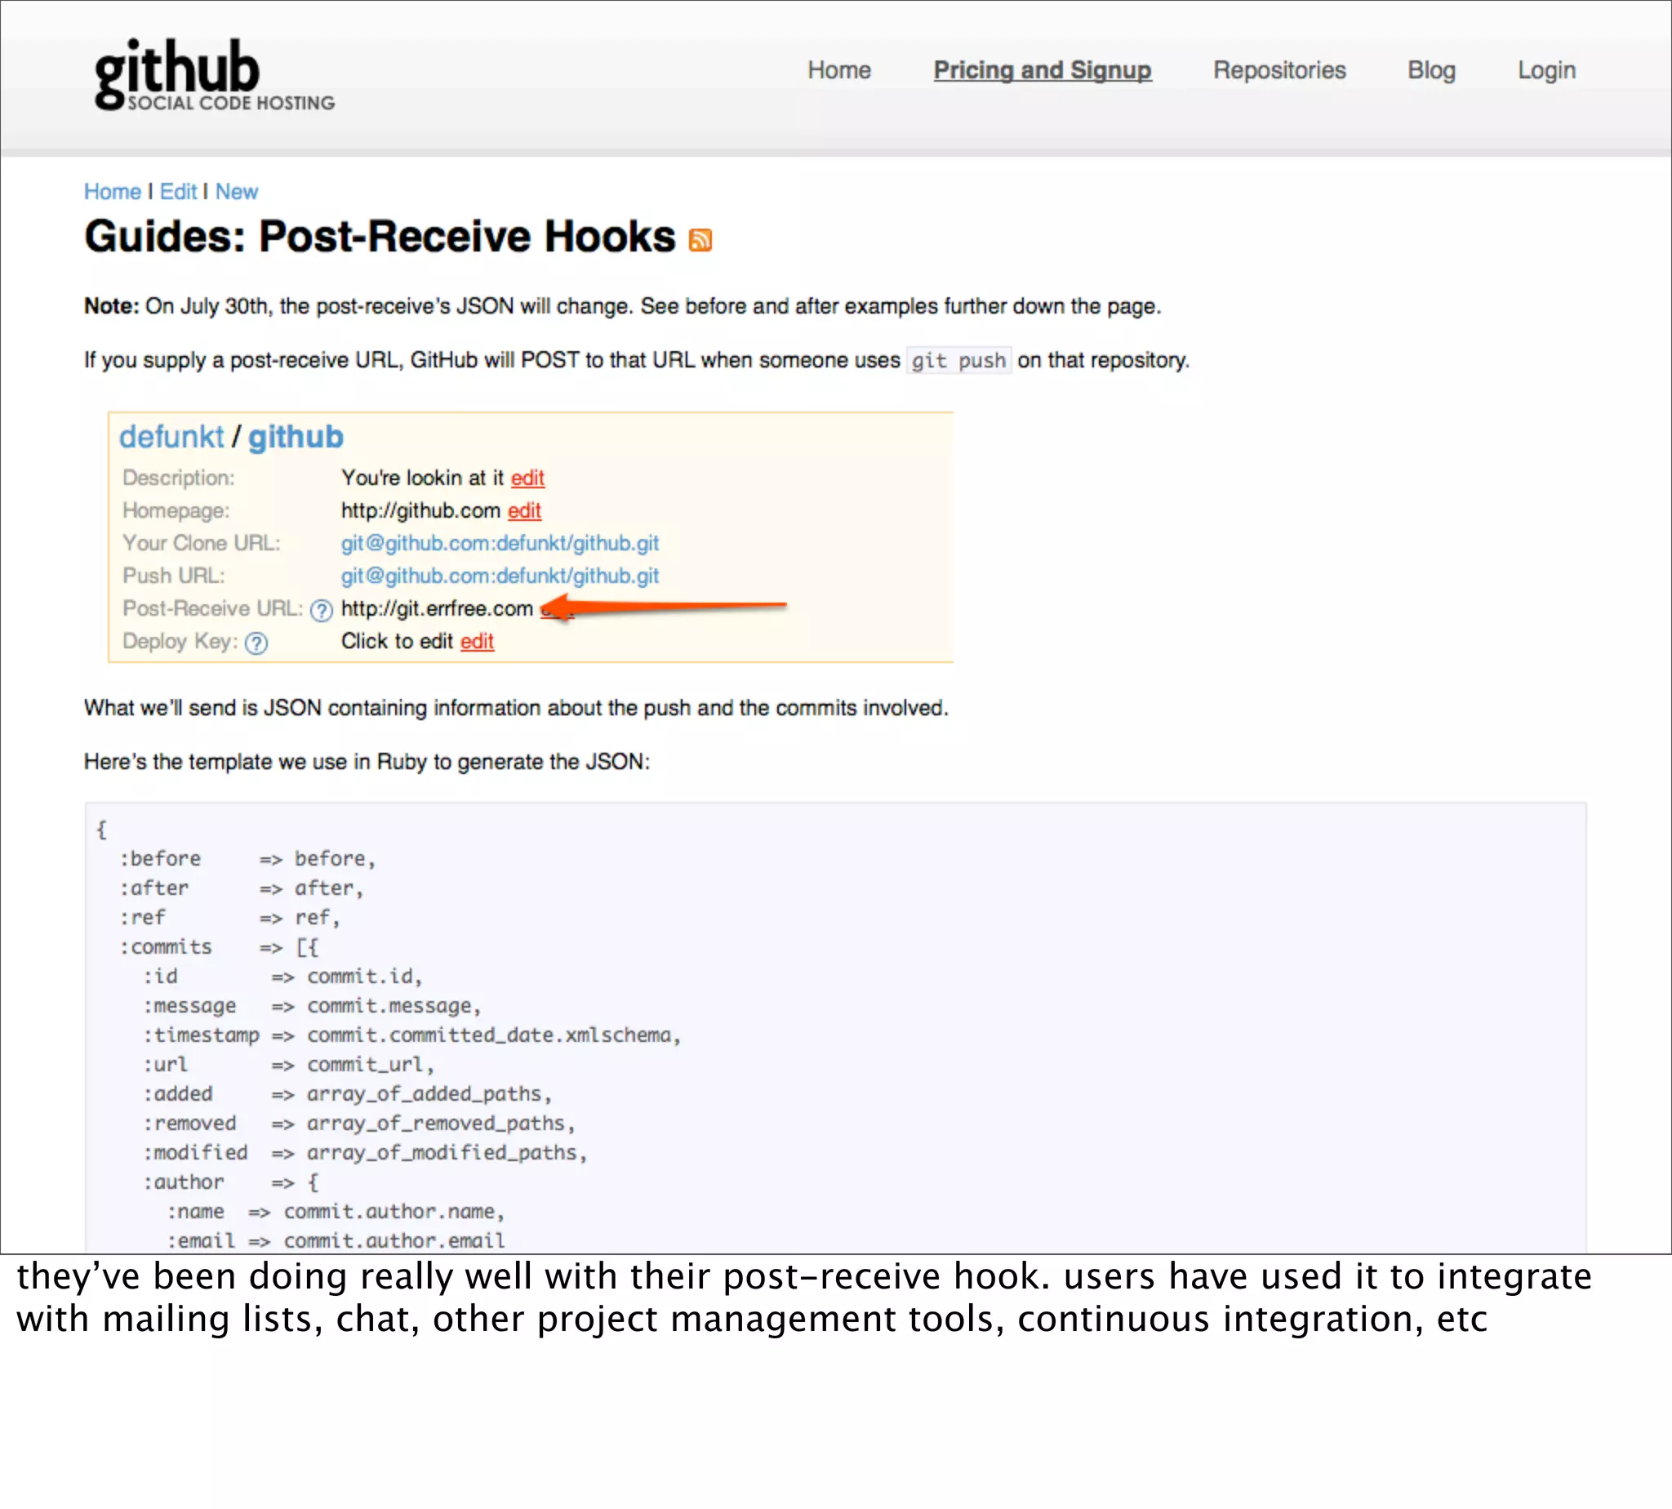
Task: Click edit next to Deploy Key Click to edit
Action: tap(477, 641)
